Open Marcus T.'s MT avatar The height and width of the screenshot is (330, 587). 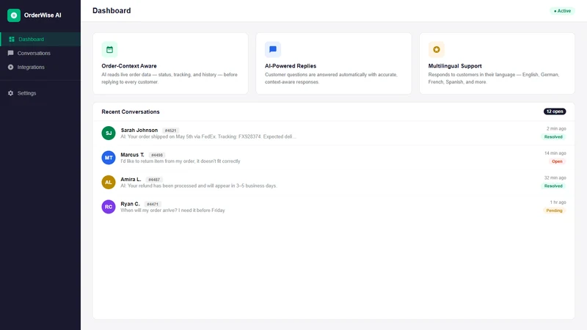[x=109, y=158]
